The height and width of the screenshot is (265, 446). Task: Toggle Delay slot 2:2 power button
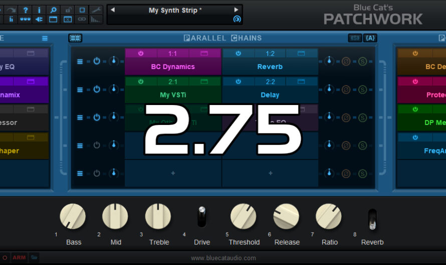coord(239,81)
